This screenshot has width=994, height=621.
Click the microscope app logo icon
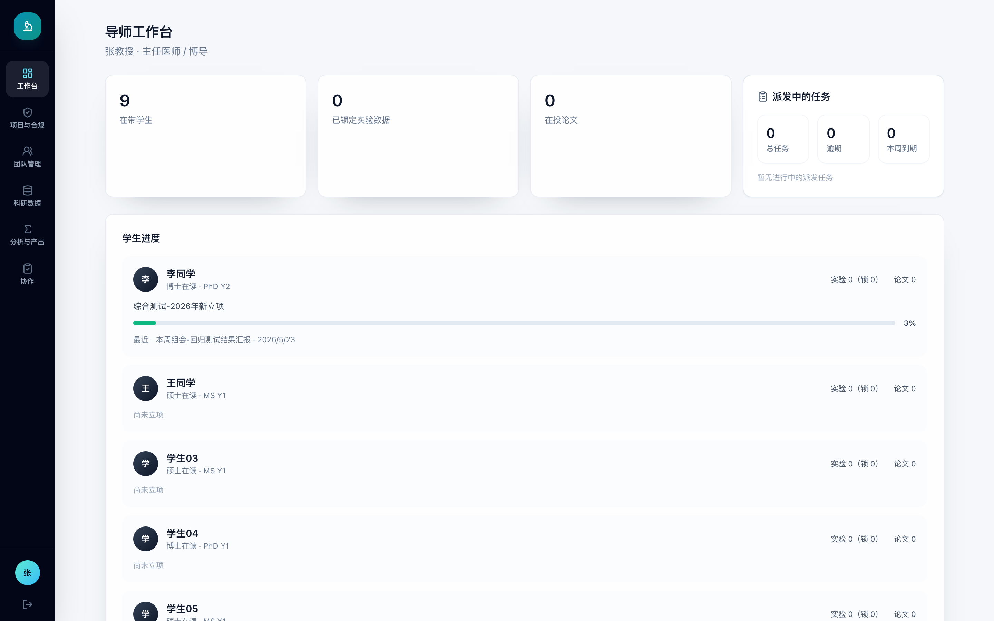point(28,26)
